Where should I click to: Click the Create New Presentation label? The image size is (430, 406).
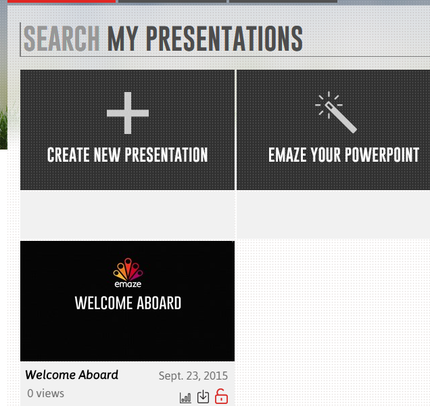(x=128, y=155)
